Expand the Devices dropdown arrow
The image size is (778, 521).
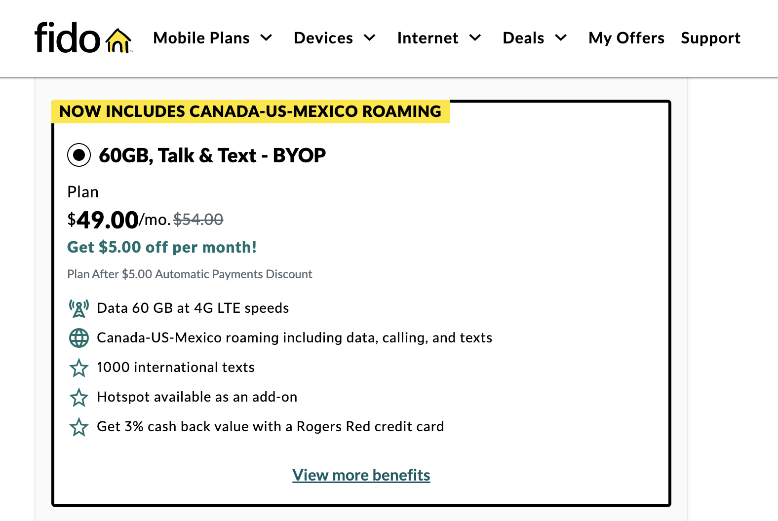(x=370, y=38)
